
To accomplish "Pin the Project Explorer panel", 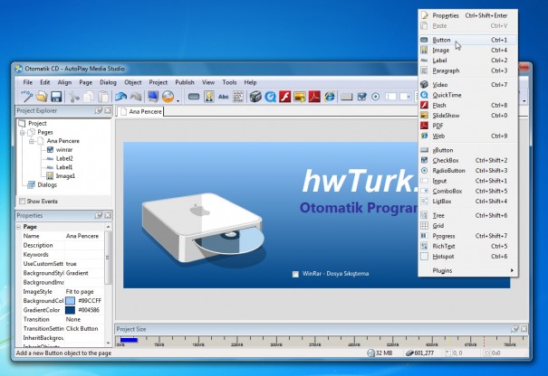I will [99, 110].
